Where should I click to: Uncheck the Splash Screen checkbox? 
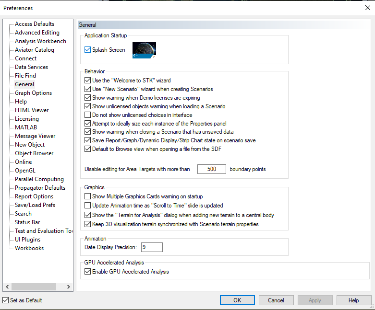click(x=87, y=50)
